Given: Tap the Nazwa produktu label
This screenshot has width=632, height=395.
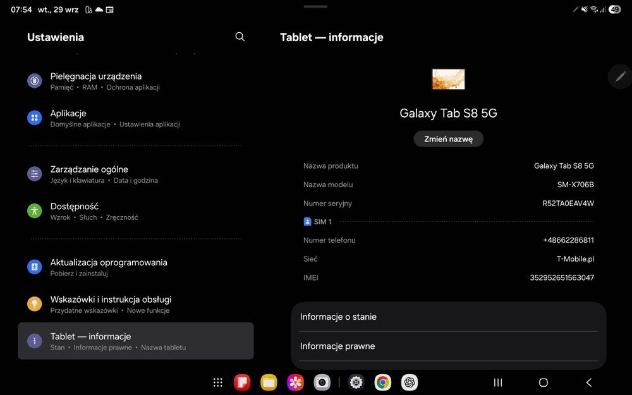Looking at the screenshot, I should coord(331,166).
